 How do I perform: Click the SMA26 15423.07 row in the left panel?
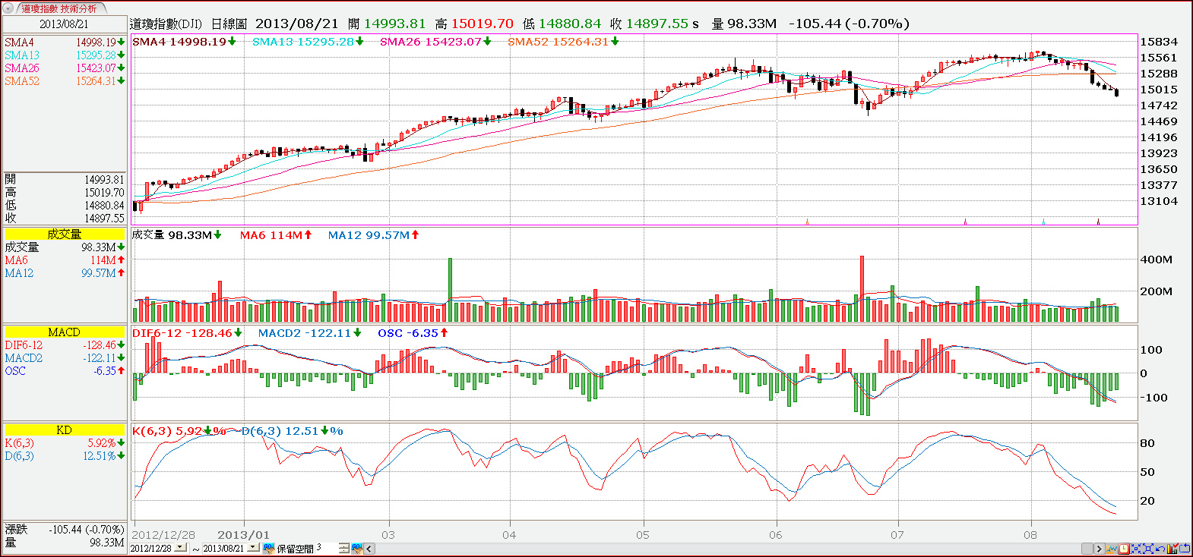tap(65, 68)
